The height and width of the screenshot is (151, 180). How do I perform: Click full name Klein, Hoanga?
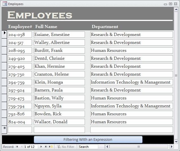pos(59,82)
